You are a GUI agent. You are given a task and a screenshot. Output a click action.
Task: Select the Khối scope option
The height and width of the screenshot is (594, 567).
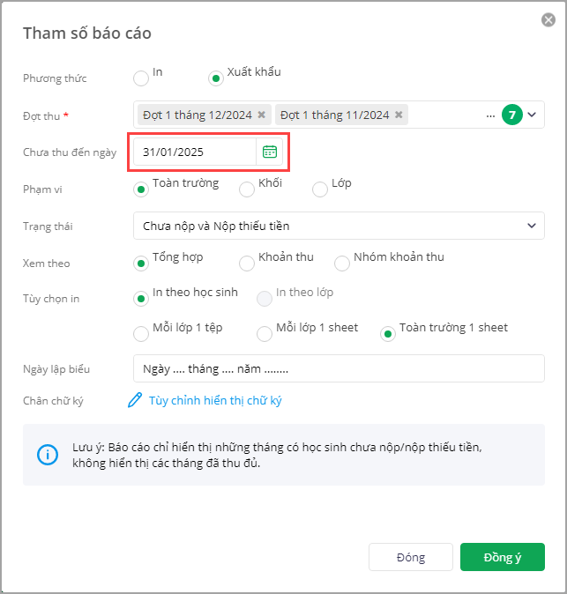click(247, 189)
